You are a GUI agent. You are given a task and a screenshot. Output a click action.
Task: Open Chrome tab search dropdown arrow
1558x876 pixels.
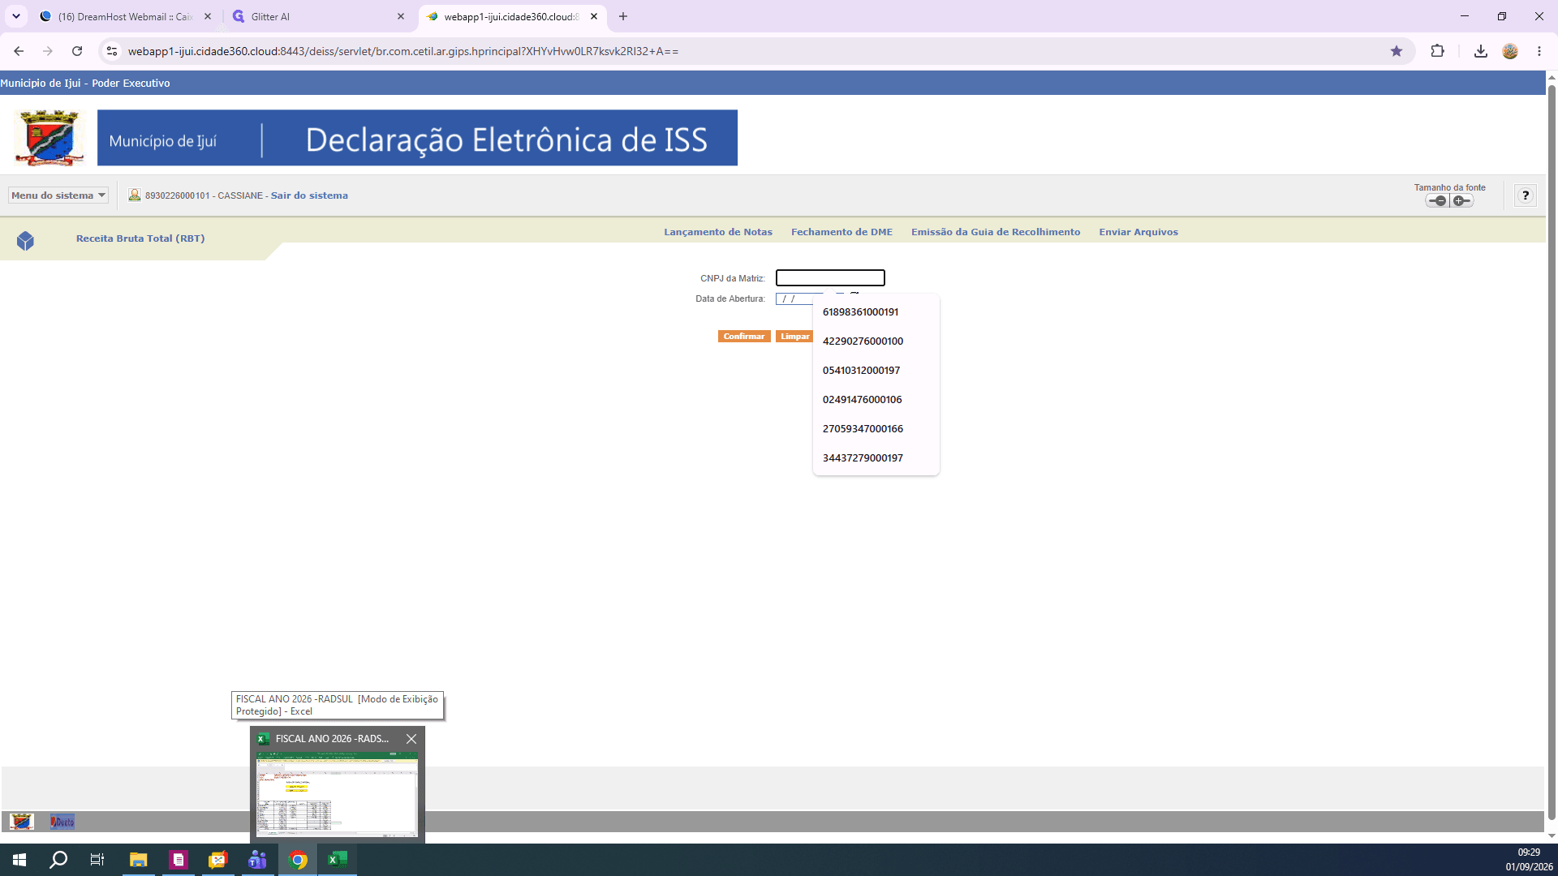tap(15, 16)
